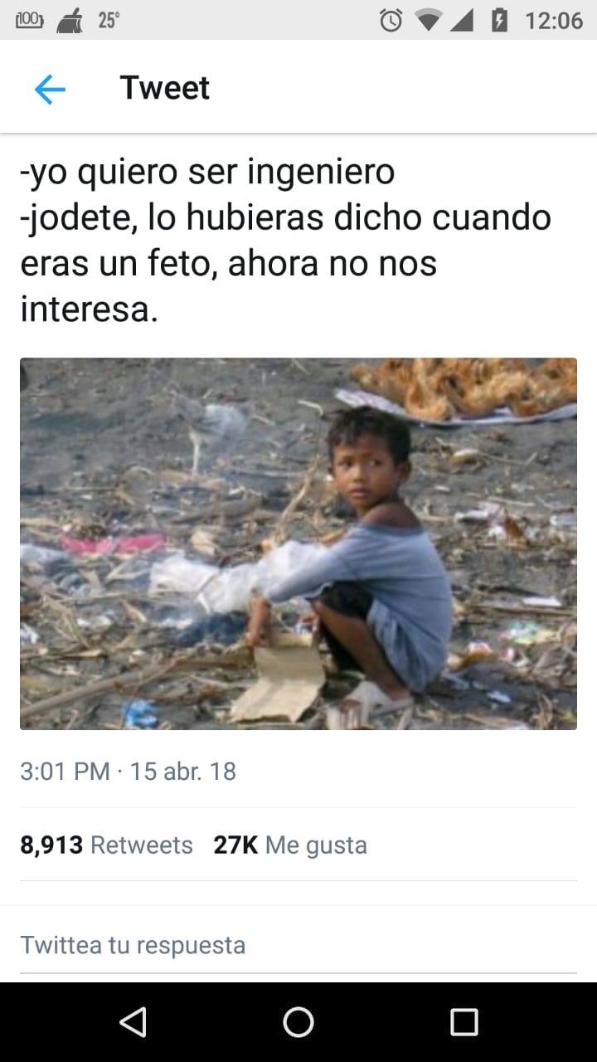The image size is (597, 1062).
Task: Focus the Twittea tu respuesta field
Action: [298, 945]
